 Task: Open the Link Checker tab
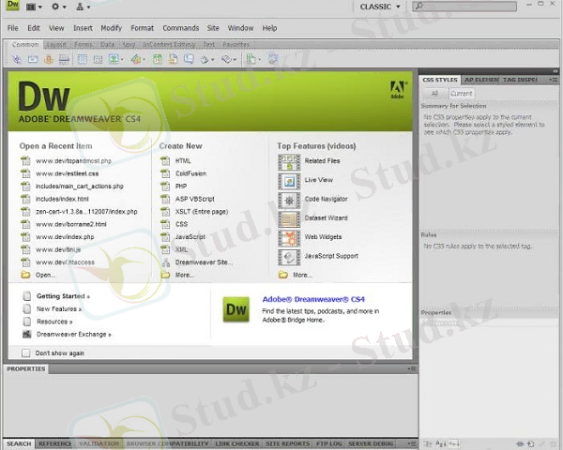tap(237, 443)
